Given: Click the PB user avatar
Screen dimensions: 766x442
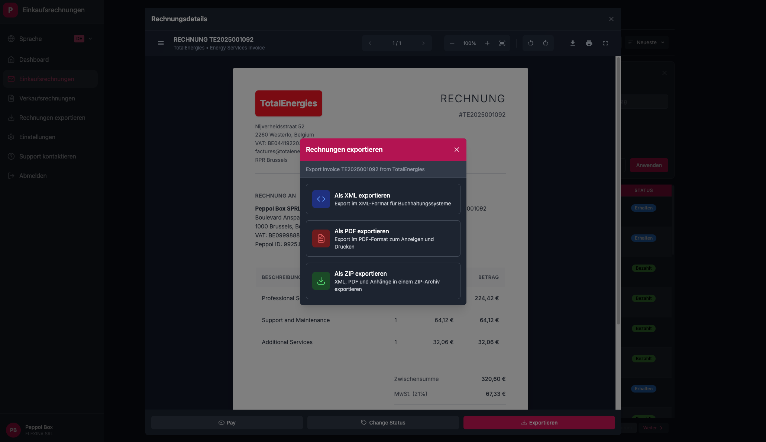Looking at the screenshot, I should click(x=13, y=430).
